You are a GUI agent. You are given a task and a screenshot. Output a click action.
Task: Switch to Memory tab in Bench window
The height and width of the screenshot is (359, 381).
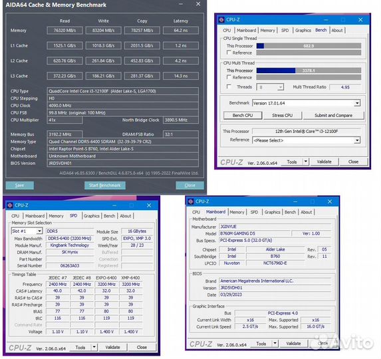coord(267,31)
